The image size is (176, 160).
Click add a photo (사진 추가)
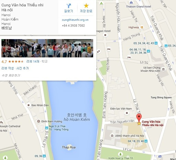click(x=22, y=68)
